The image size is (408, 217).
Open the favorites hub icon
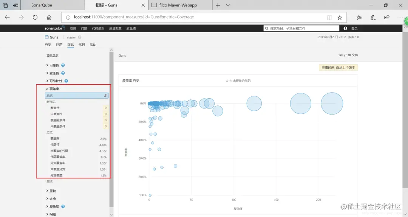click(x=359, y=17)
